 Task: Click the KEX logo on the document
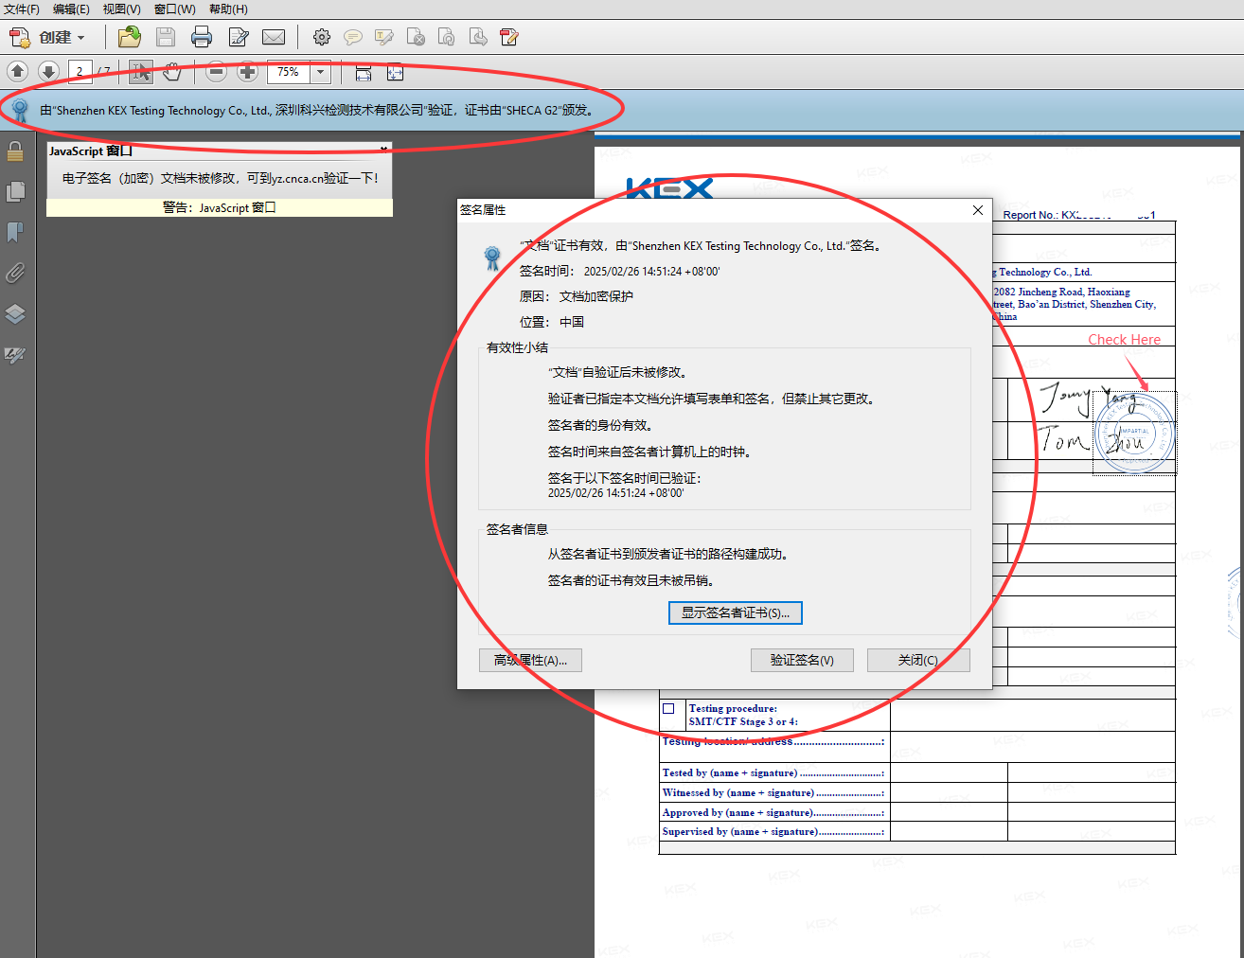[x=669, y=187]
